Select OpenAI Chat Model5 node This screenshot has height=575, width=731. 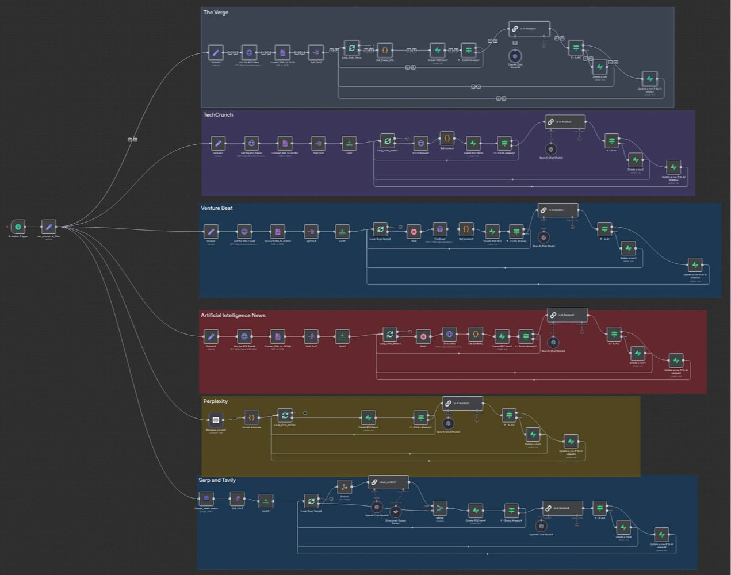point(377,507)
